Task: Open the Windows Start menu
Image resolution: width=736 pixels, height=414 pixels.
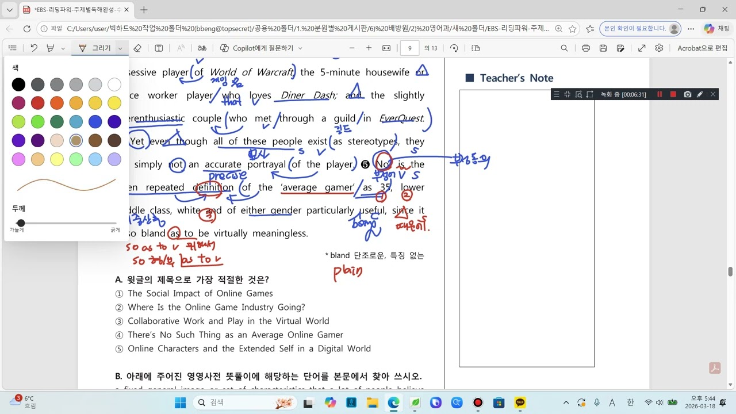Action: point(180,402)
